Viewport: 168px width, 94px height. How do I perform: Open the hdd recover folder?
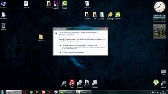[41, 38]
